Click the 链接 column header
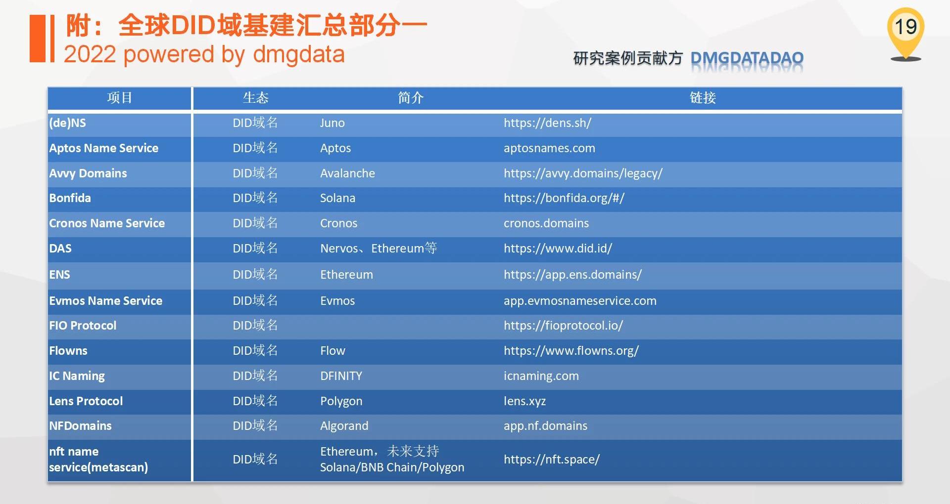The image size is (950, 504). tap(703, 98)
